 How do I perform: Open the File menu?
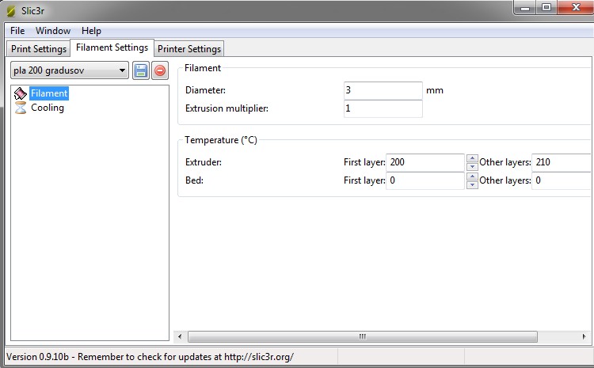17,31
